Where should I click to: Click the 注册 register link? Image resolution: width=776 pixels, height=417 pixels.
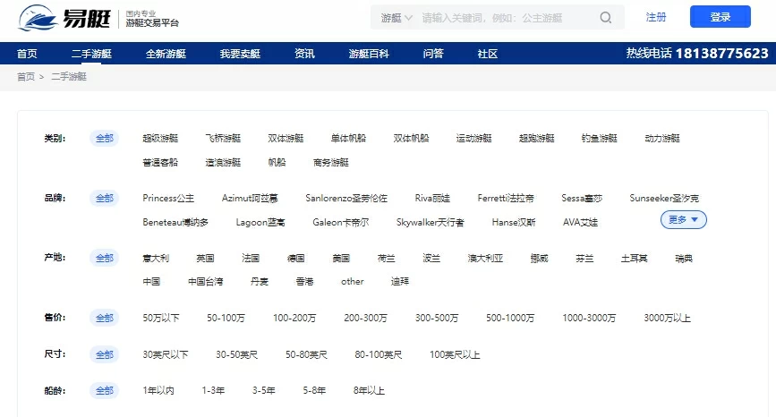click(656, 17)
